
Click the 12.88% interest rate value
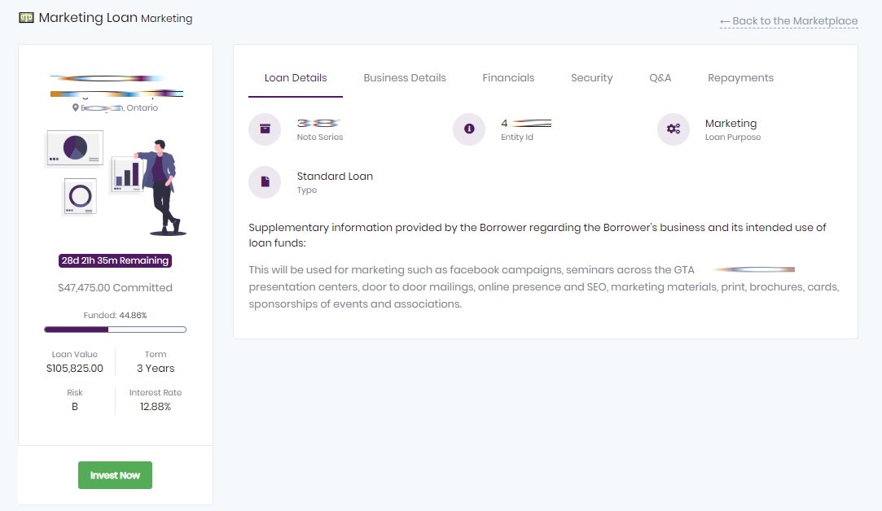coord(156,407)
